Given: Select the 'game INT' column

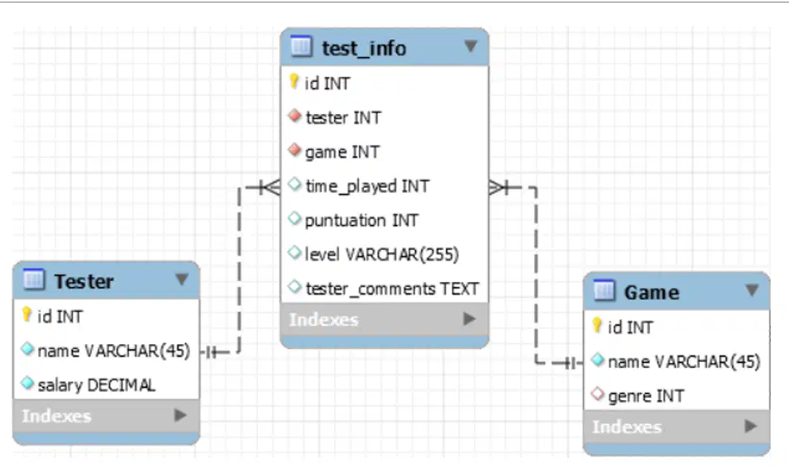Looking at the screenshot, I should click(x=342, y=152).
